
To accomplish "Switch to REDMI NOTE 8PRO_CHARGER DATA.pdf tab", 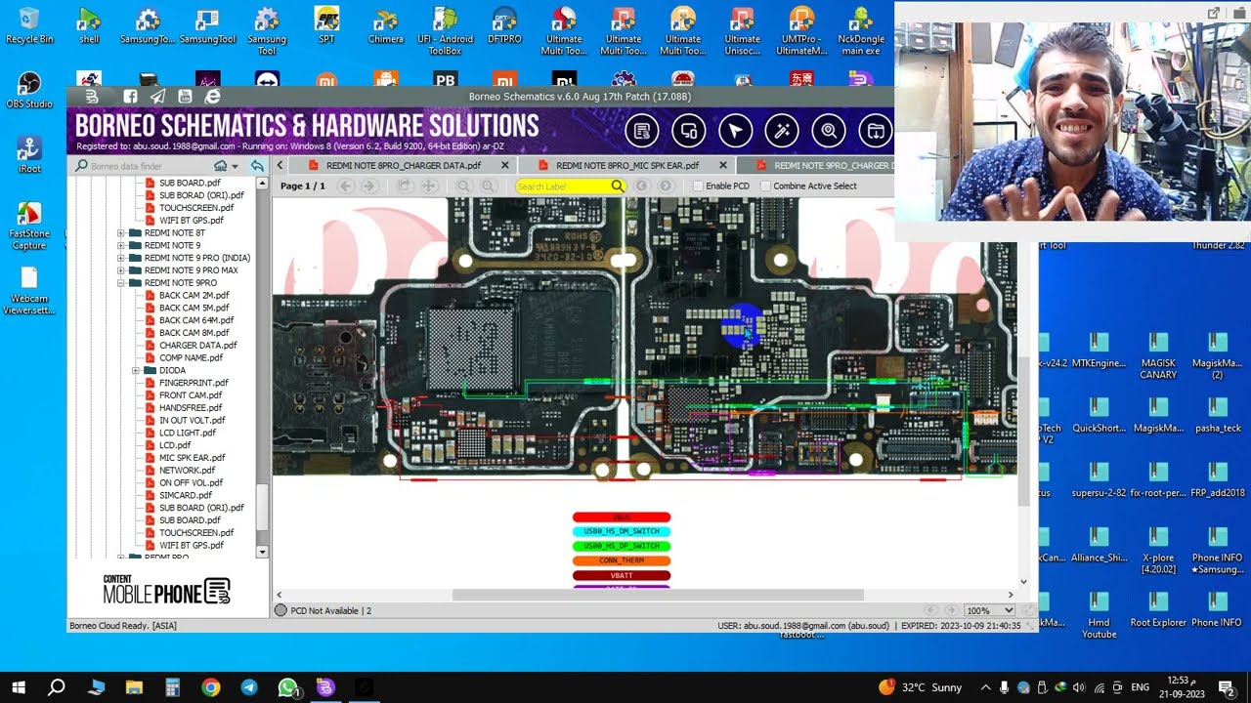I will pyautogui.click(x=403, y=166).
